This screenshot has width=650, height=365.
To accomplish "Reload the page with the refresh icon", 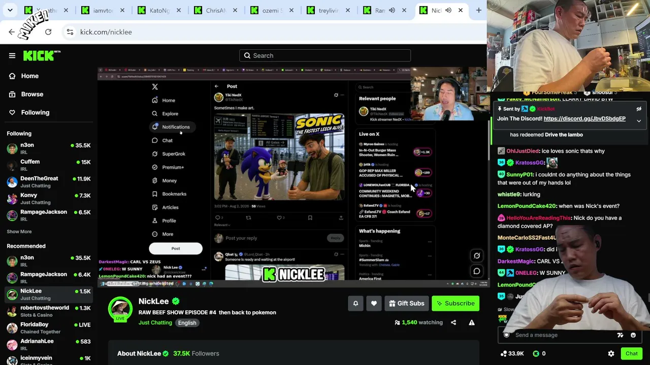I will tap(48, 32).
